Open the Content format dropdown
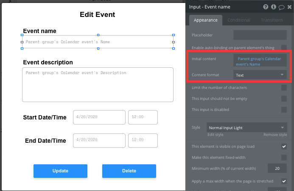This screenshot has width=294, height=191. point(260,75)
